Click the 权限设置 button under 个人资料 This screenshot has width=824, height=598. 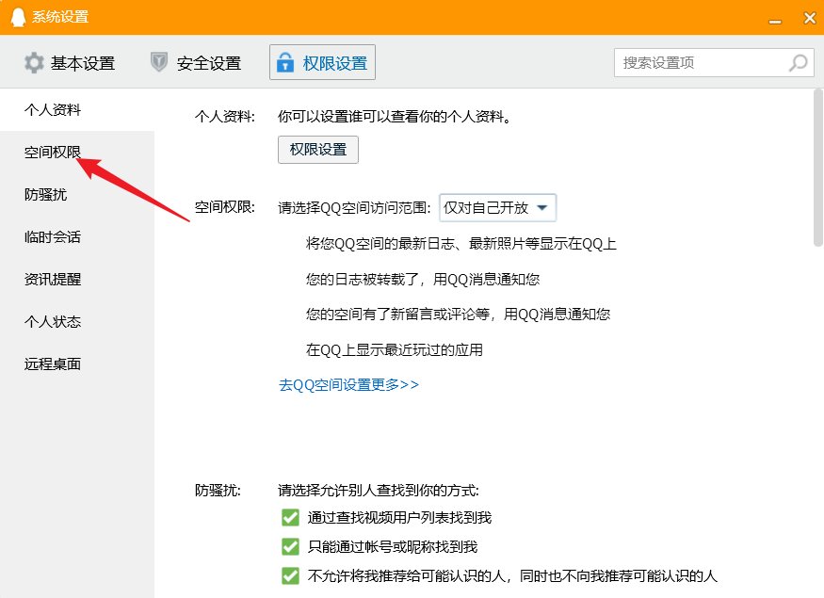click(x=318, y=150)
